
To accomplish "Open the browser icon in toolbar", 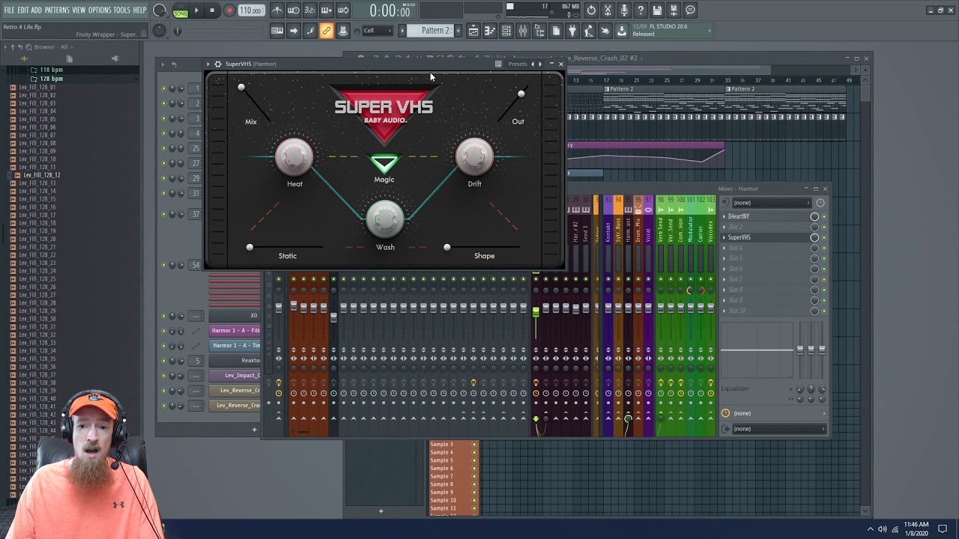I will tap(539, 31).
